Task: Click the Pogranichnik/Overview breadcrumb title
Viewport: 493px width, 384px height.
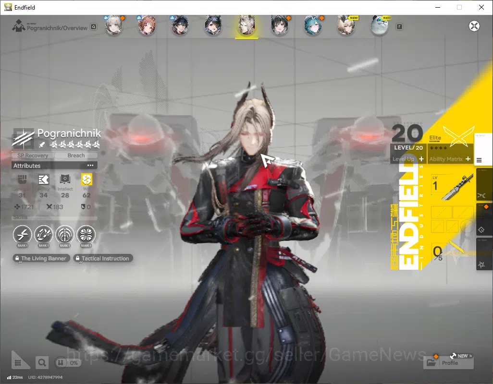Action: (57, 28)
